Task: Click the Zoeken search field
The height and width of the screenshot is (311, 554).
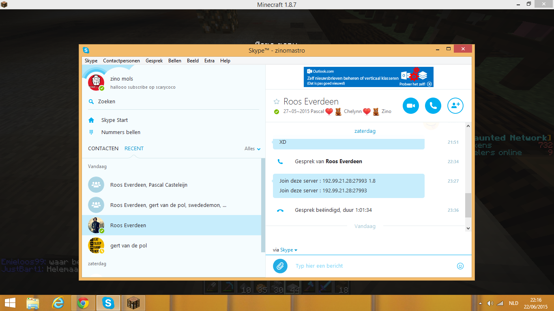Action: 174,102
